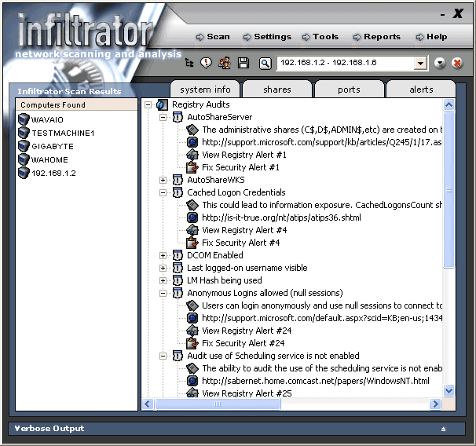Open the support.microsoft.com Q245 article link
The width and height of the screenshot is (476, 446).
(x=322, y=142)
